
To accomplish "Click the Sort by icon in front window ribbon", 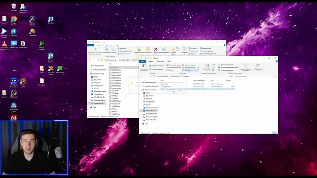I will 207,66.
